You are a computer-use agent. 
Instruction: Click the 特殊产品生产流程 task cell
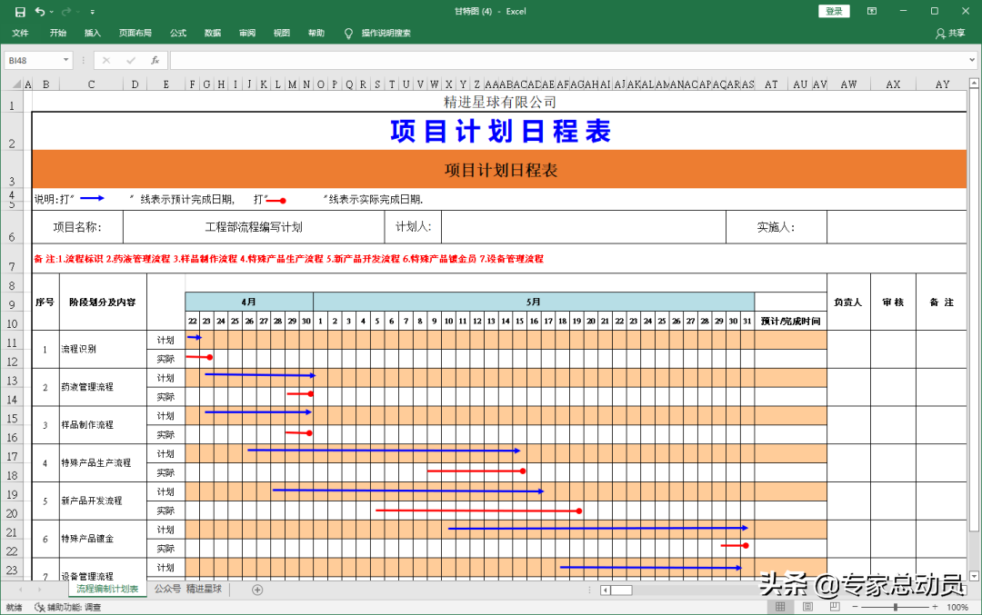coord(104,463)
